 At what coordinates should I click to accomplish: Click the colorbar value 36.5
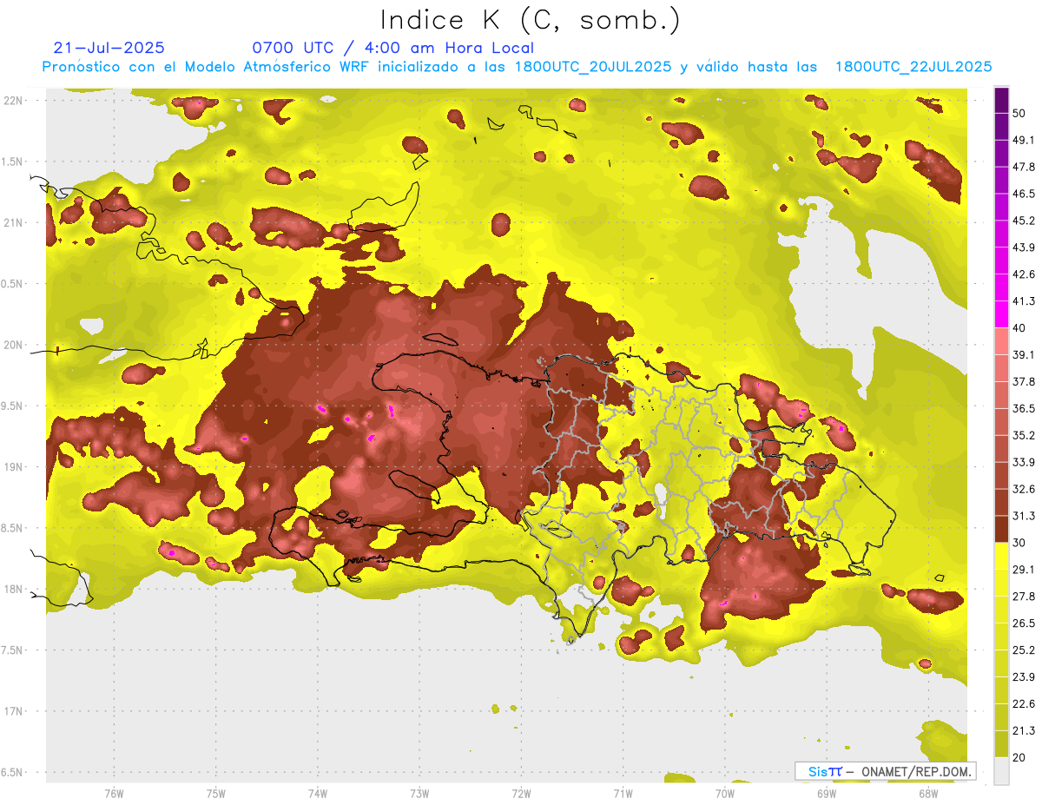[x=1023, y=408]
